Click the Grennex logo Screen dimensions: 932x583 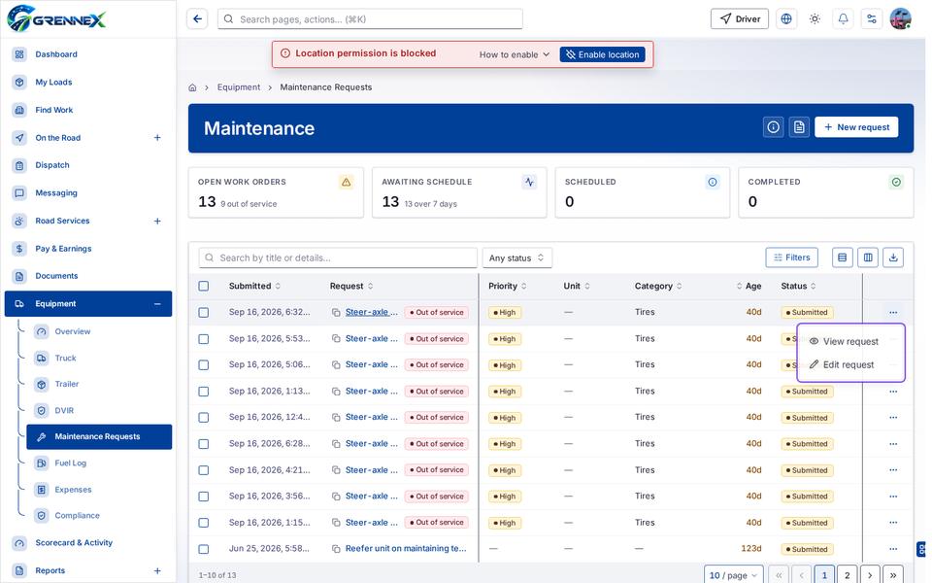point(56,18)
